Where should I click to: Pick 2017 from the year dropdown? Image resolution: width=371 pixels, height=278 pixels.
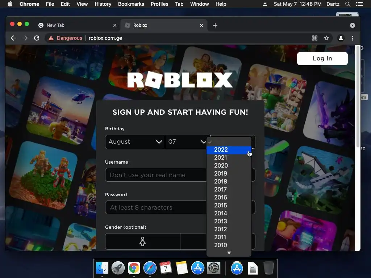tap(229, 190)
